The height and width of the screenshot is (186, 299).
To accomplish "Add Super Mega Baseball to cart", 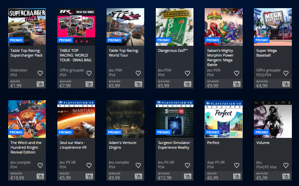I will [x=286, y=84].
